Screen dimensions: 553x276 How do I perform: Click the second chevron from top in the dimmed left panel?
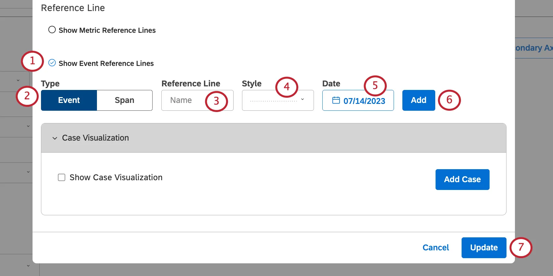tap(28, 126)
